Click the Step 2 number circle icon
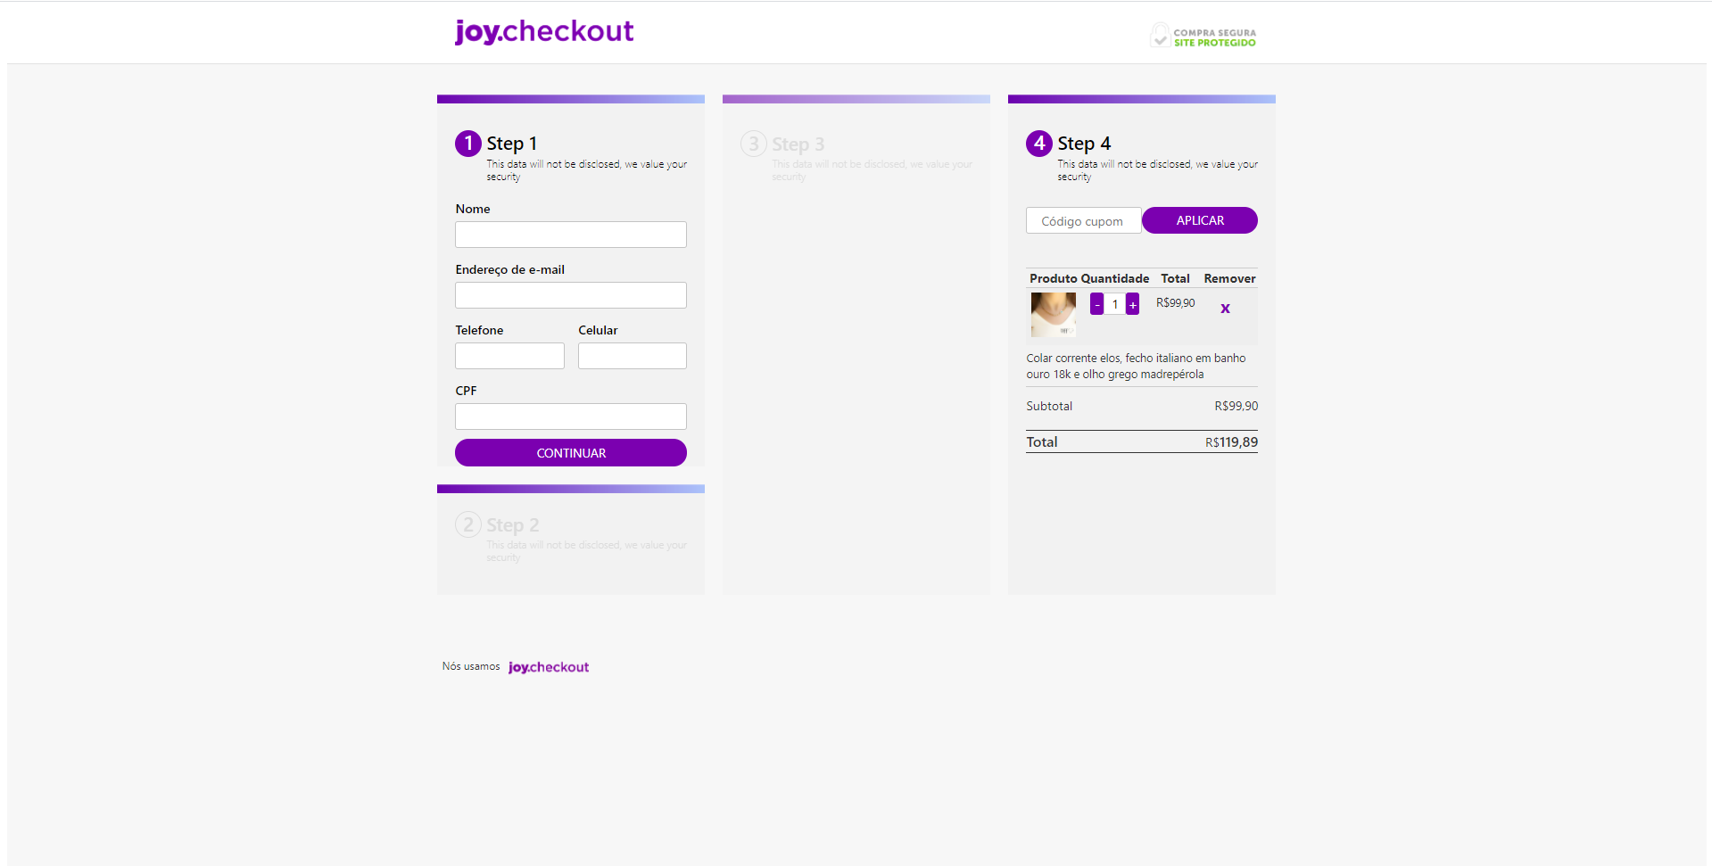 click(468, 524)
